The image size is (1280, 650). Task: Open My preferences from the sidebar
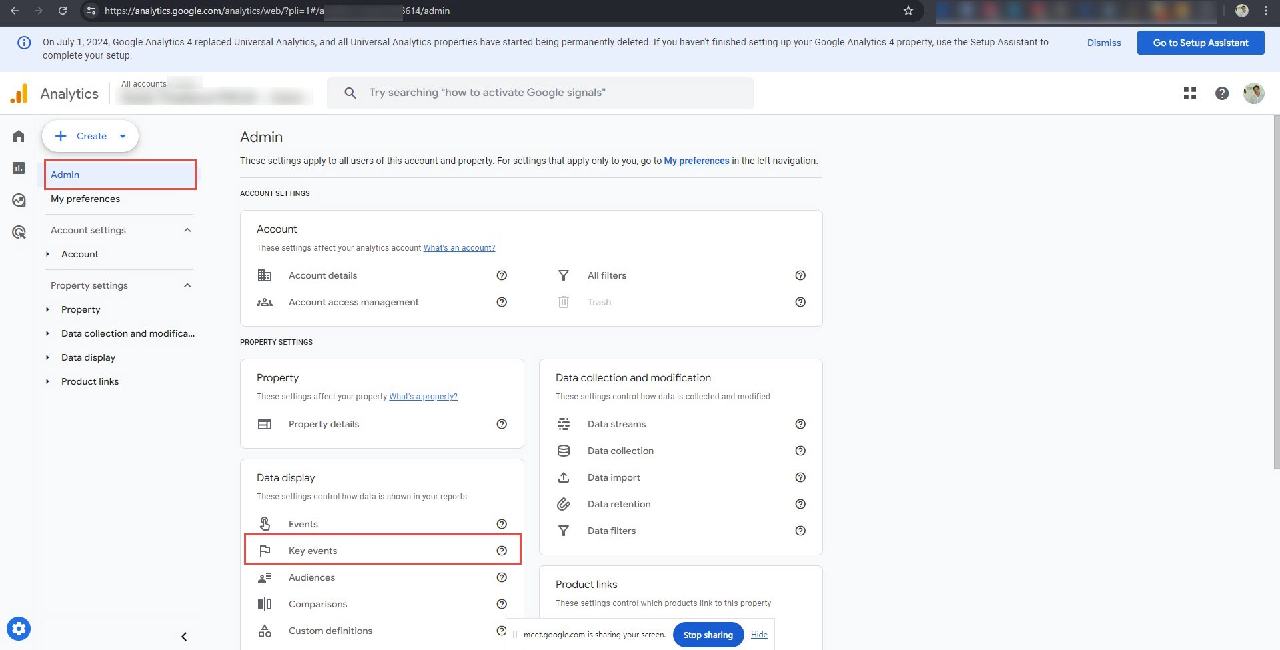click(85, 198)
